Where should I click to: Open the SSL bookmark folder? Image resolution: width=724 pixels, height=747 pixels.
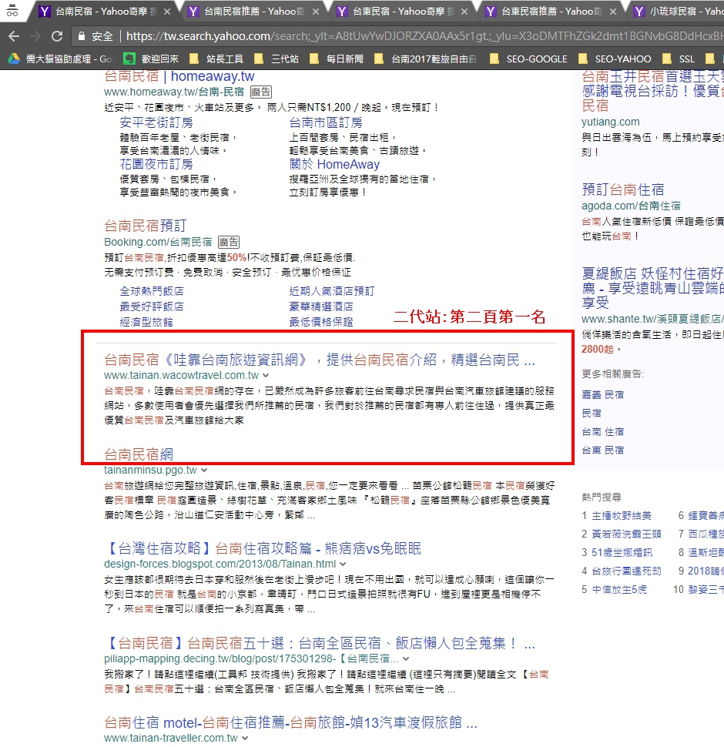tap(678, 59)
